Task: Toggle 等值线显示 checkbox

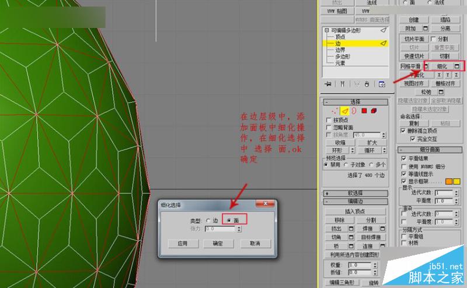Action: [x=404, y=174]
